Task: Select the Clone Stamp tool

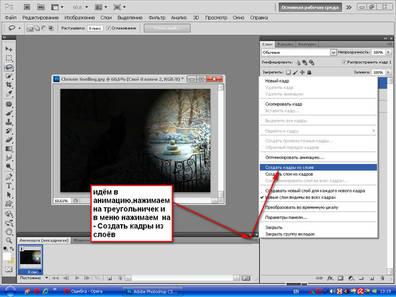Action: (x=9, y=122)
